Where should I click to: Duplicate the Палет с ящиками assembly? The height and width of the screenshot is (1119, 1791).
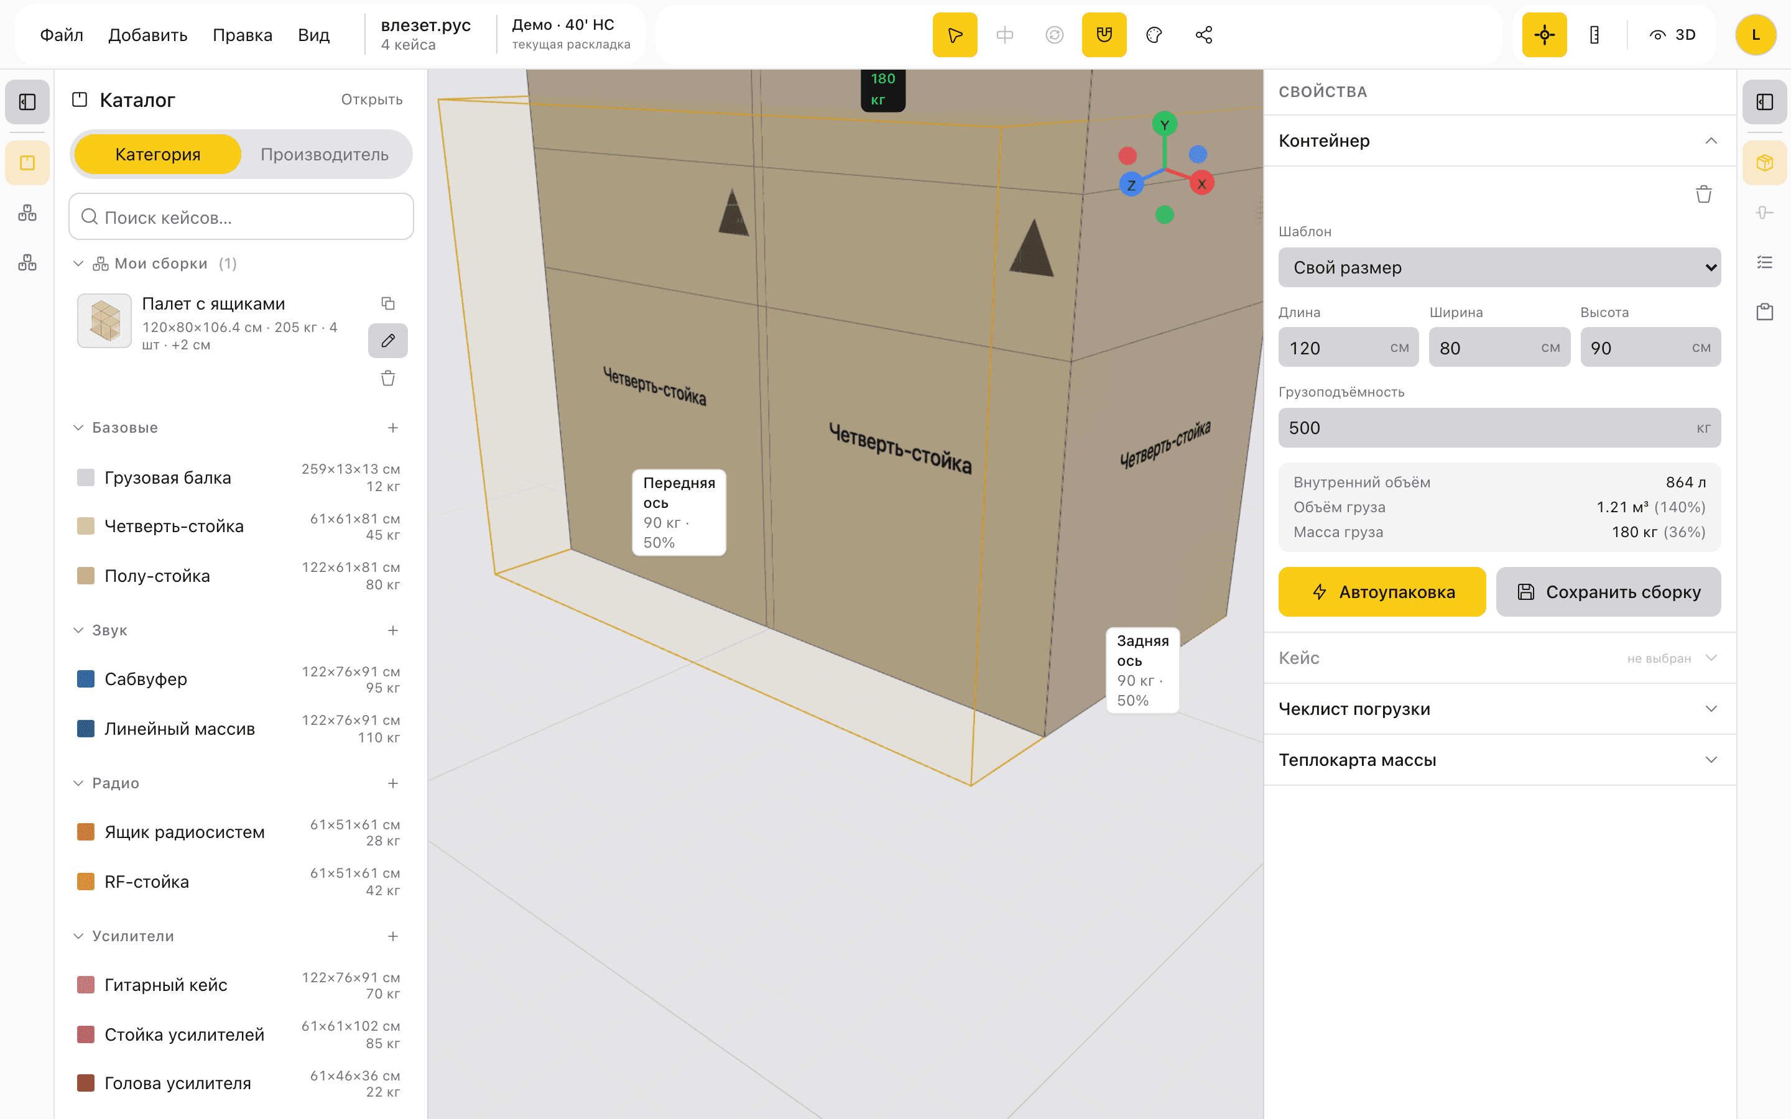388,303
